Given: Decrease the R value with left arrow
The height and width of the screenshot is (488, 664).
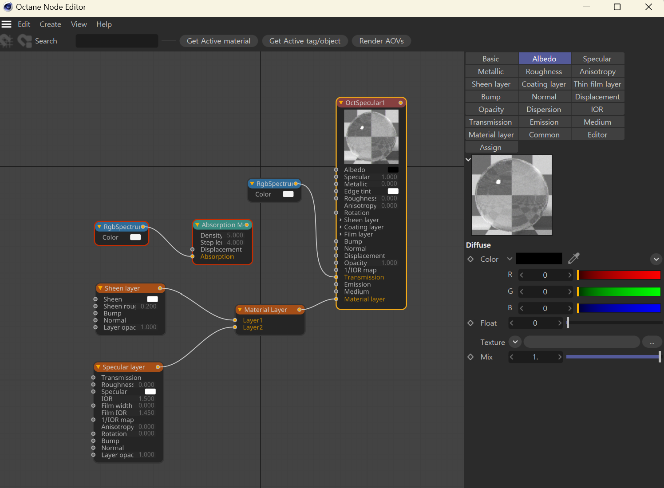Looking at the screenshot, I should point(522,275).
